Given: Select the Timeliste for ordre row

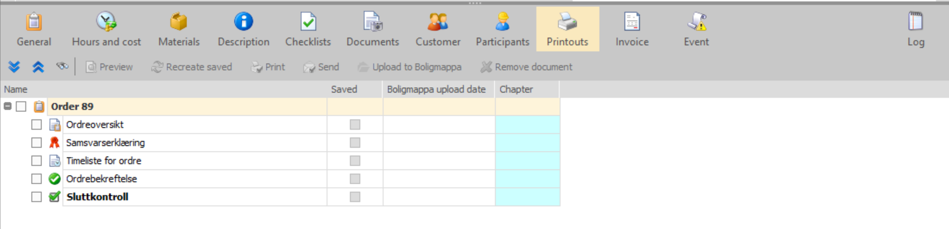Looking at the screenshot, I should (x=195, y=161).
